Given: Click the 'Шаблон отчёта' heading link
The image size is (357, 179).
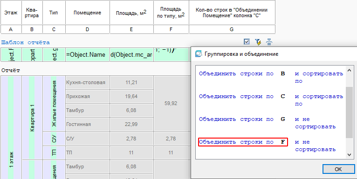Looking at the screenshot, I should tap(26, 42).
